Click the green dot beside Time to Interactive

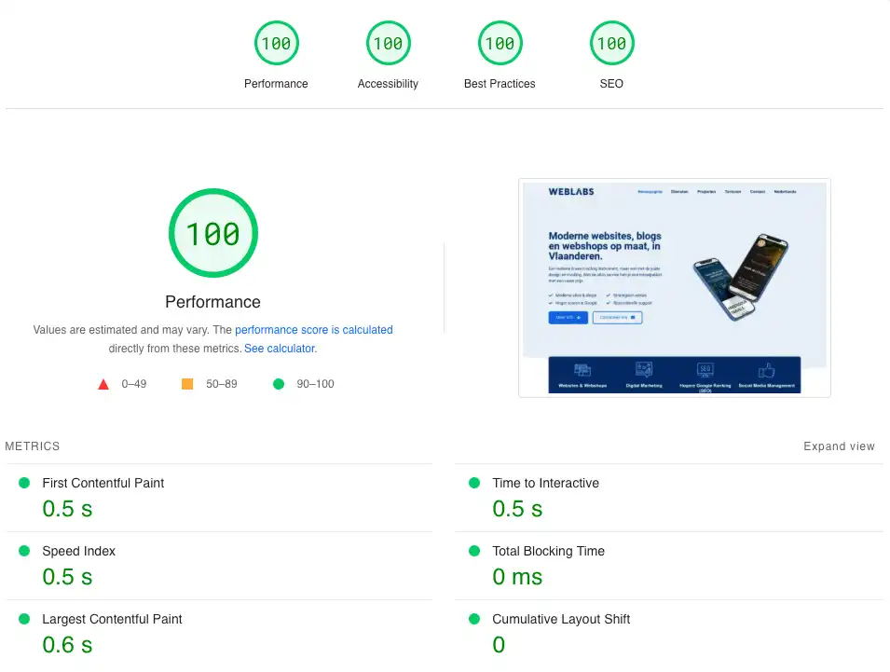pyautogui.click(x=474, y=483)
